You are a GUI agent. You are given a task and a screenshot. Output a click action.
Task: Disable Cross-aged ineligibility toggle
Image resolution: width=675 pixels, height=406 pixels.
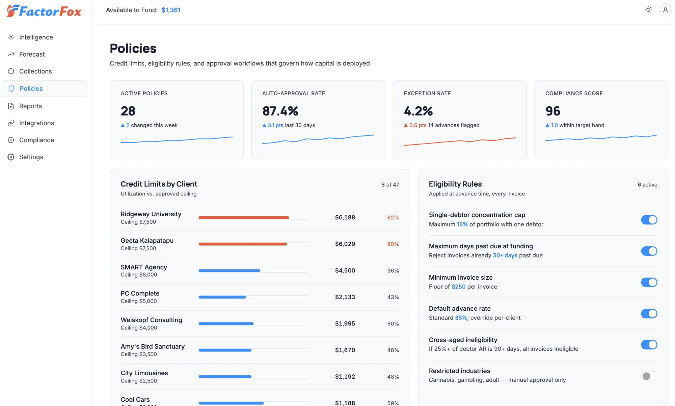coord(649,345)
